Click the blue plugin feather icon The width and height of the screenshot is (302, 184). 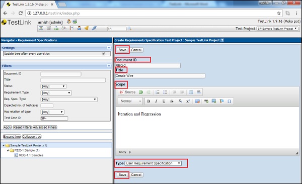[x=94, y=28]
